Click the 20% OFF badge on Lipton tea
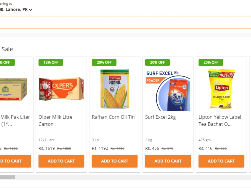 (211, 62)
